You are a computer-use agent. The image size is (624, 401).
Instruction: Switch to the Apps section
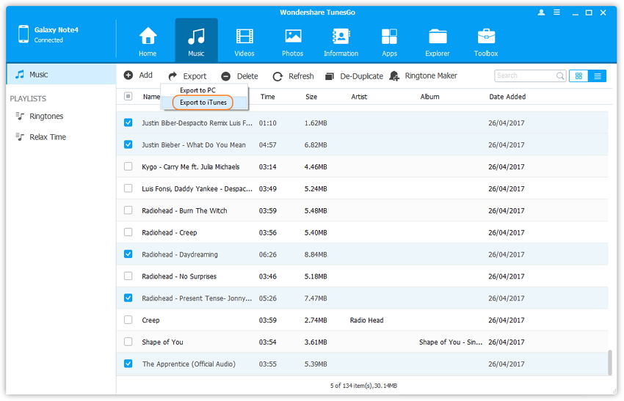point(389,37)
